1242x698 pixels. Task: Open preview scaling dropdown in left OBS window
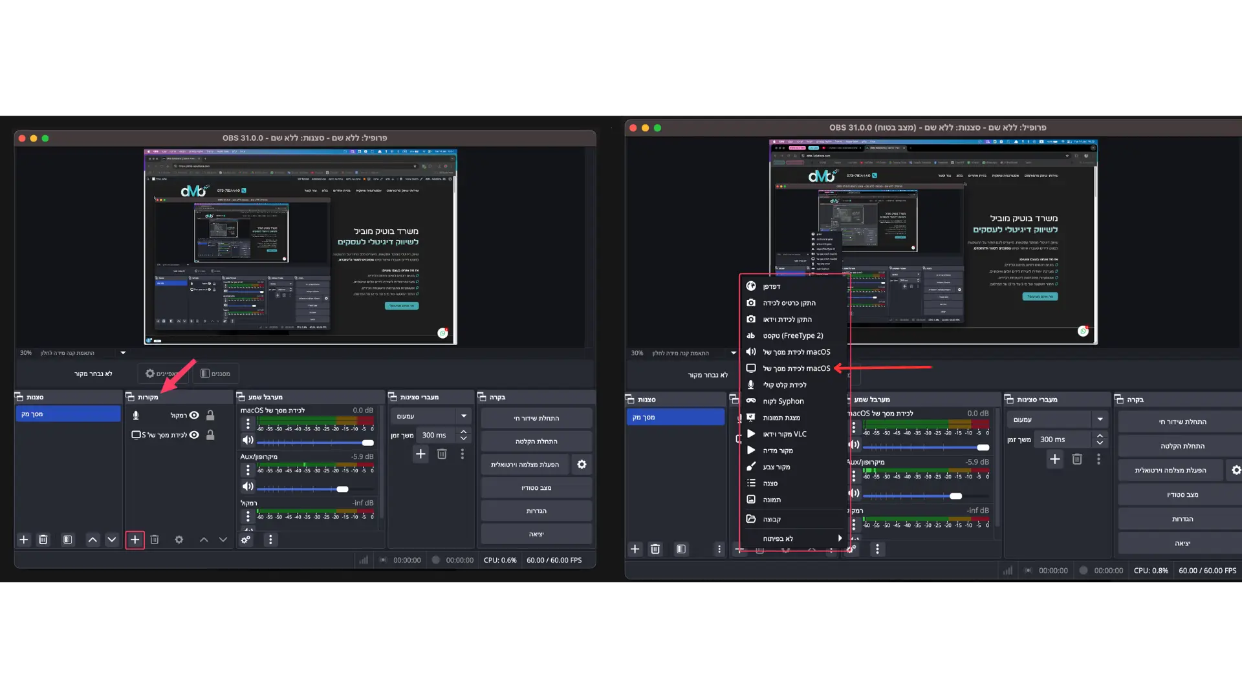coord(123,353)
